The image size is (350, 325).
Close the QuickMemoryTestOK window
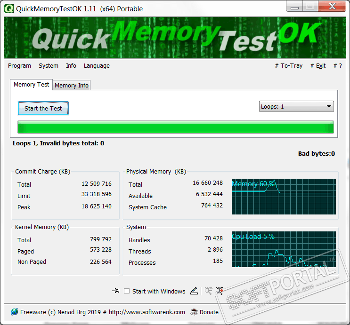point(332,6)
